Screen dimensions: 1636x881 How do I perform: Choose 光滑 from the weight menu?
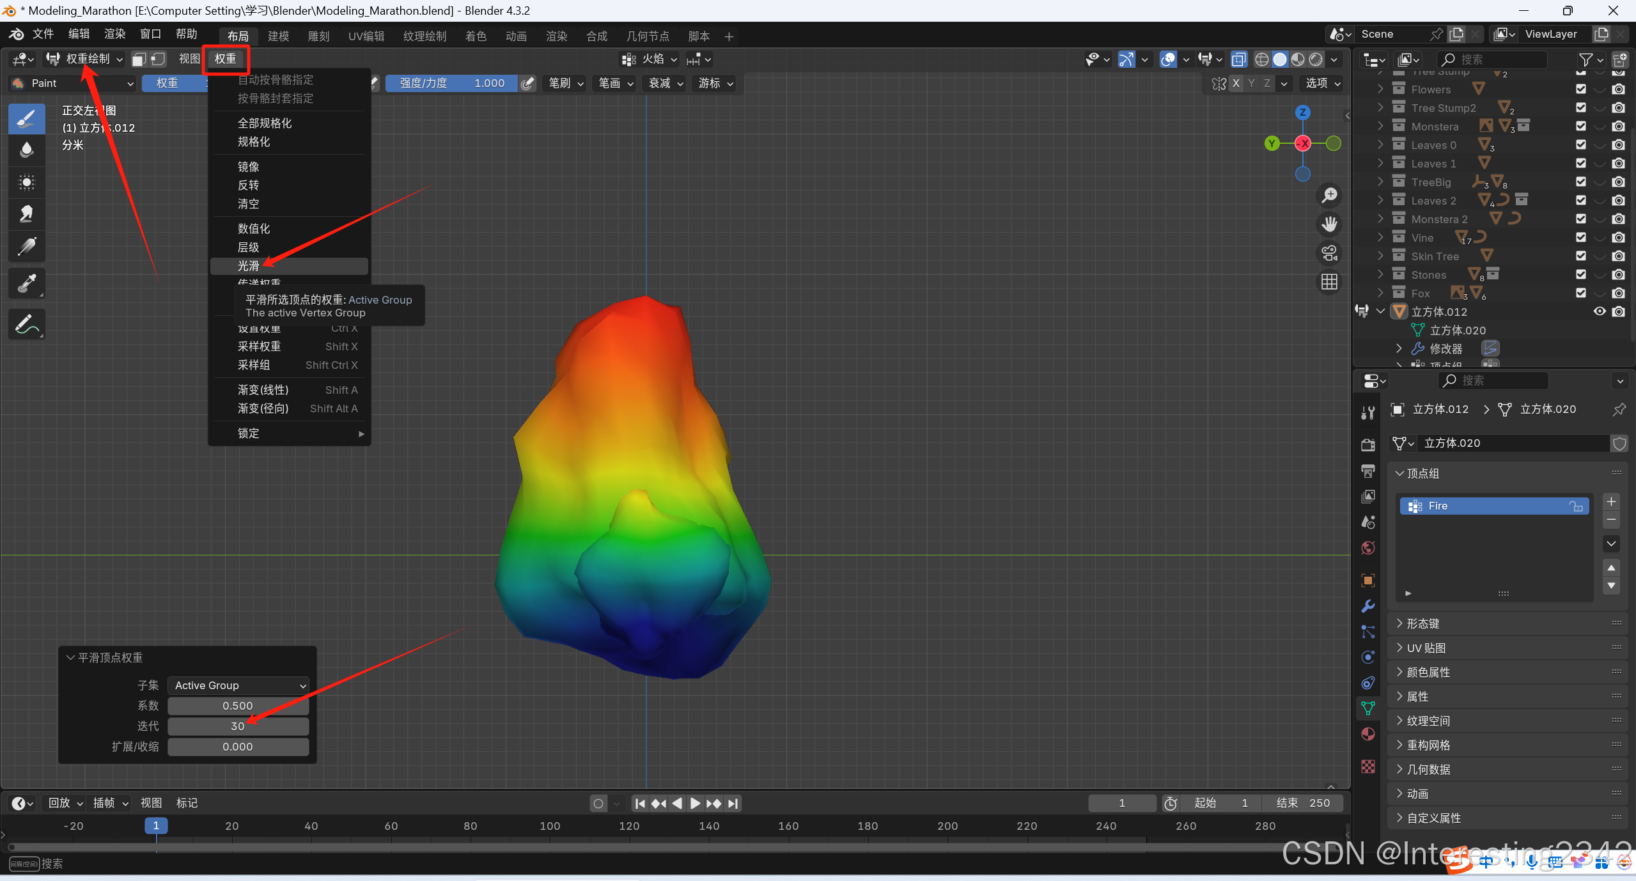pos(249,266)
